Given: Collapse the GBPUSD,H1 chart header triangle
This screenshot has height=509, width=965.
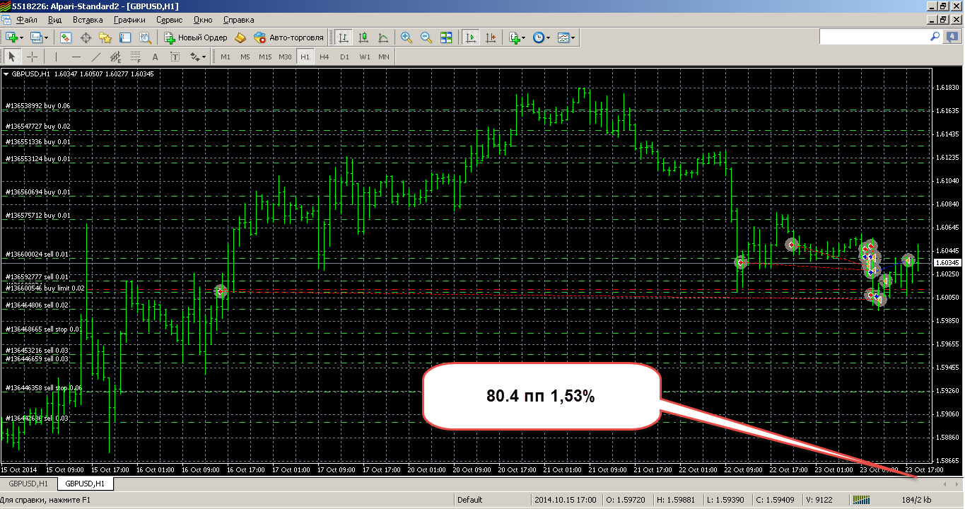Looking at the screenshot, I should (x=6, y=74).
